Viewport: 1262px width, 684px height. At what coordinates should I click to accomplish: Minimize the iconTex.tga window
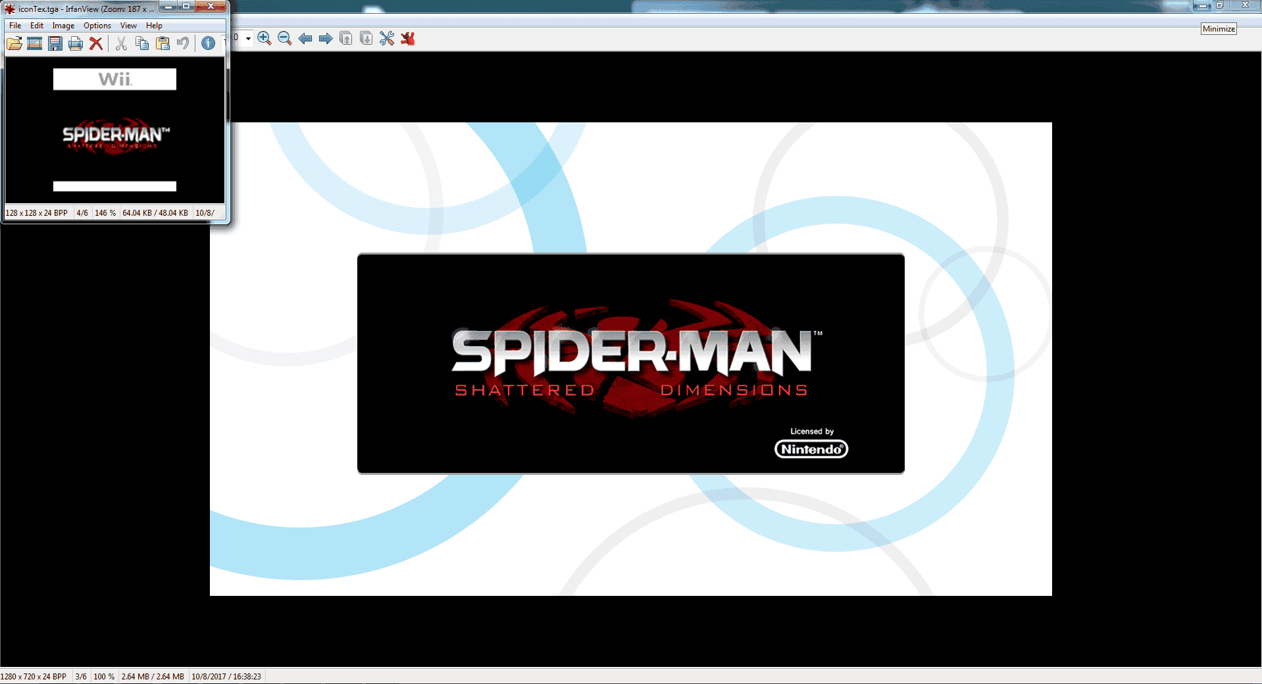[169, 7]
